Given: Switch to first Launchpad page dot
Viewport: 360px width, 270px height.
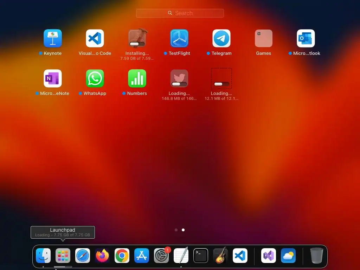Looking at the screenshot, I should coord(176,230).
